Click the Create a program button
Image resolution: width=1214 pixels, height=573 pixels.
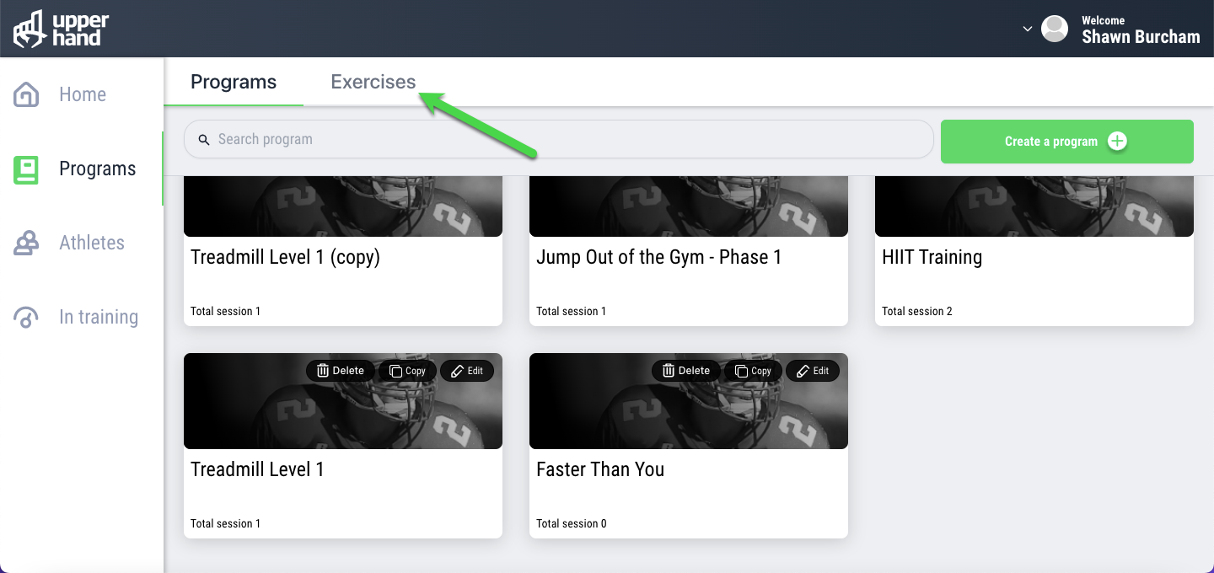1067,142
